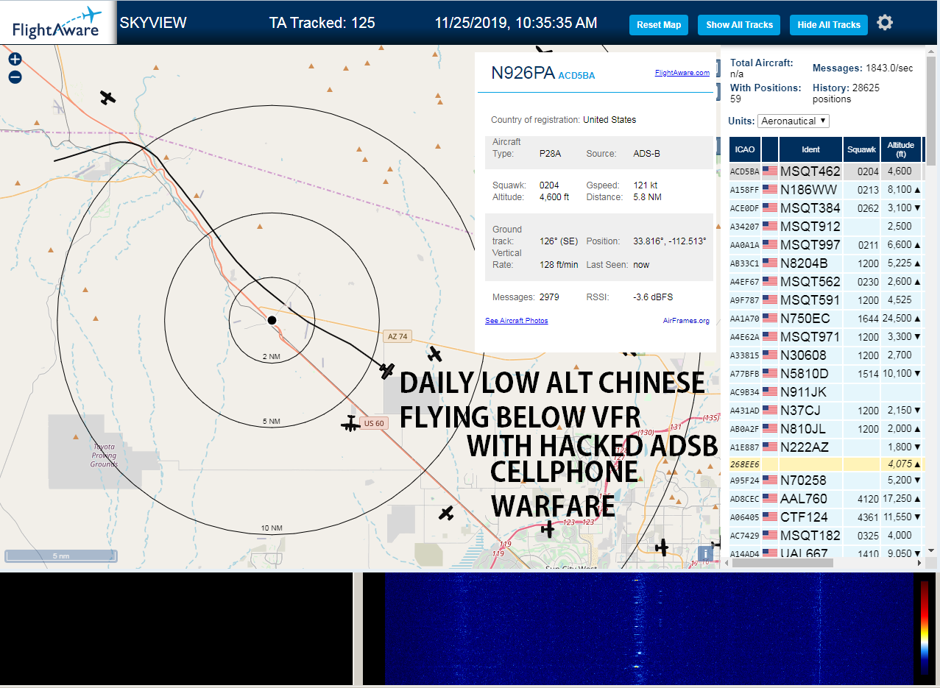Select the N186WW aircraft row
The image size is (940, 688).
826,189
